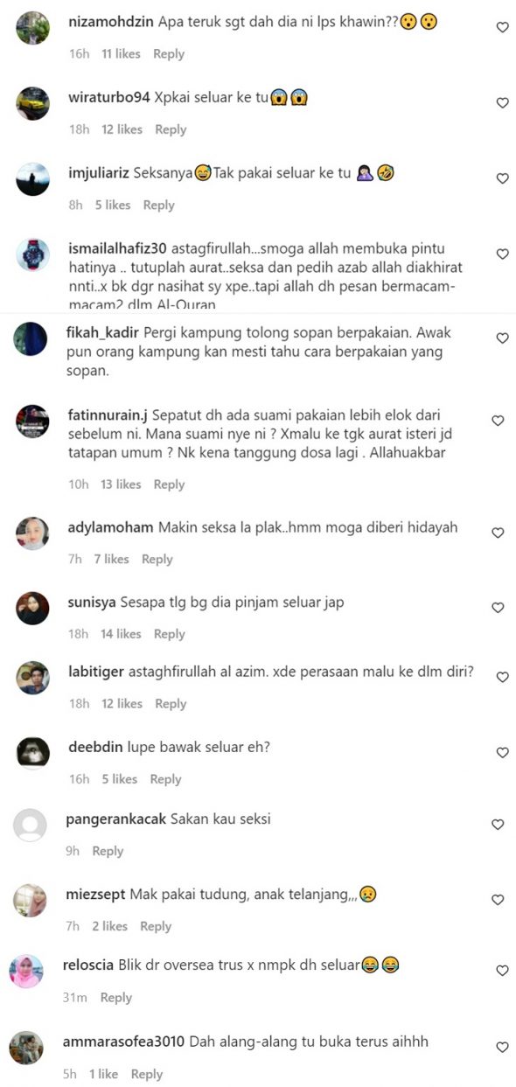Like imjuliariz's comment using the heart
This screenshot has height=1087, width=516.
coord(502,178)
